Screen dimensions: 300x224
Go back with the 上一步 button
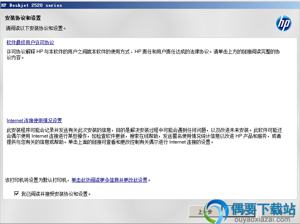[x=205, y=211]
